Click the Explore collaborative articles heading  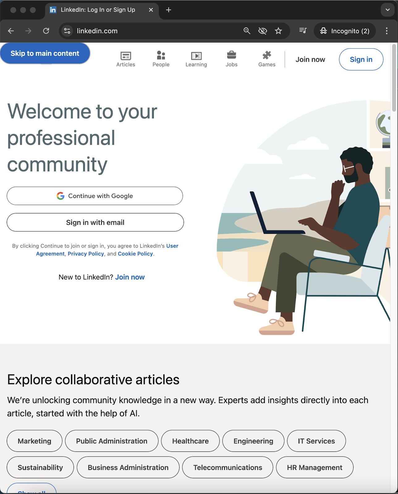pos(93,380)
